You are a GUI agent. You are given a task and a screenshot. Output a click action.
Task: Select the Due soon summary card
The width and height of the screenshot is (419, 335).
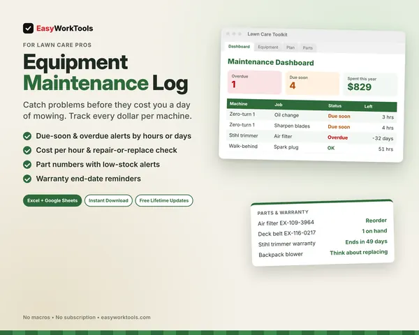(312, 83)
